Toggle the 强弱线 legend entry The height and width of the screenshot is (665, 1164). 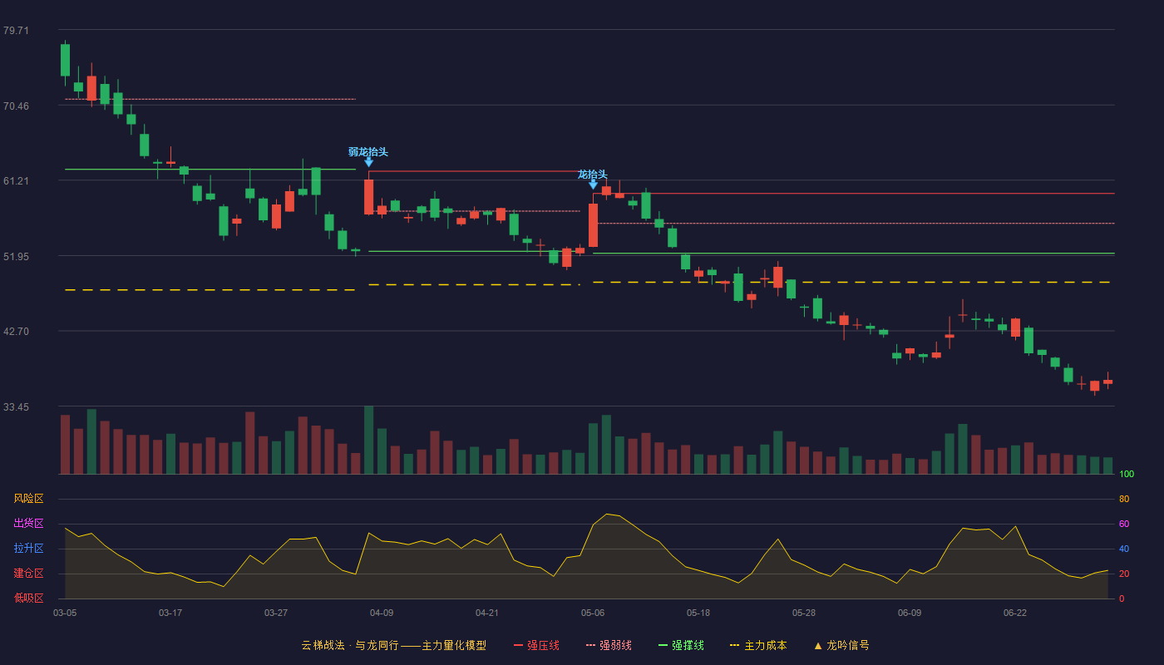click(x=609, y=645)
